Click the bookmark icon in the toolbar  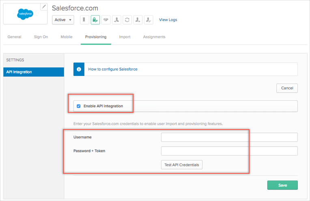pyautogui.click(x=84, y=20)
